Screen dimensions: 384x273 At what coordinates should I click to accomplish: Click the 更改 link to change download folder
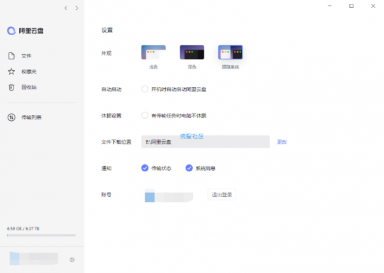point(282,142)
